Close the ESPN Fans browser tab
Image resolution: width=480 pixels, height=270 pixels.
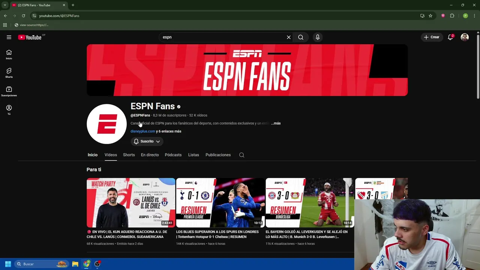(64, 5)
